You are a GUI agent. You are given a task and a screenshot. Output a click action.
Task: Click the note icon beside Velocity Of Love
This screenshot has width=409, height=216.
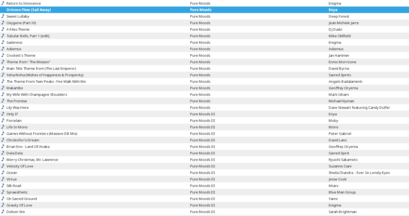coord(3,166)
